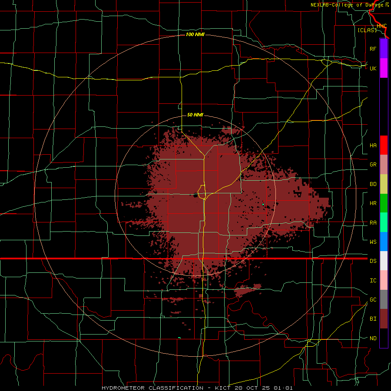
Task: Click the HHC product code label
Action: point(381,26)
